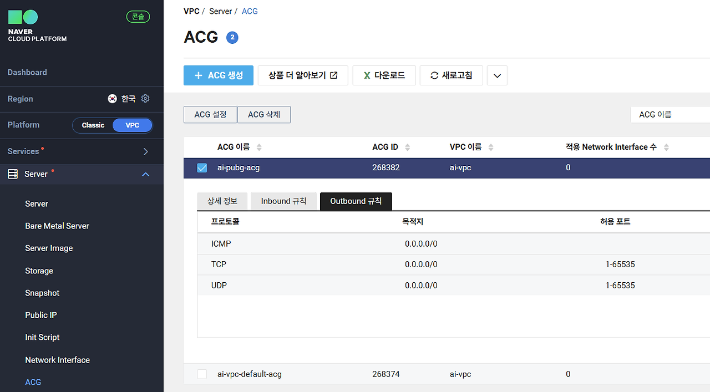
Task: Click the ACG 생성 button
Action: coord(218,75)
